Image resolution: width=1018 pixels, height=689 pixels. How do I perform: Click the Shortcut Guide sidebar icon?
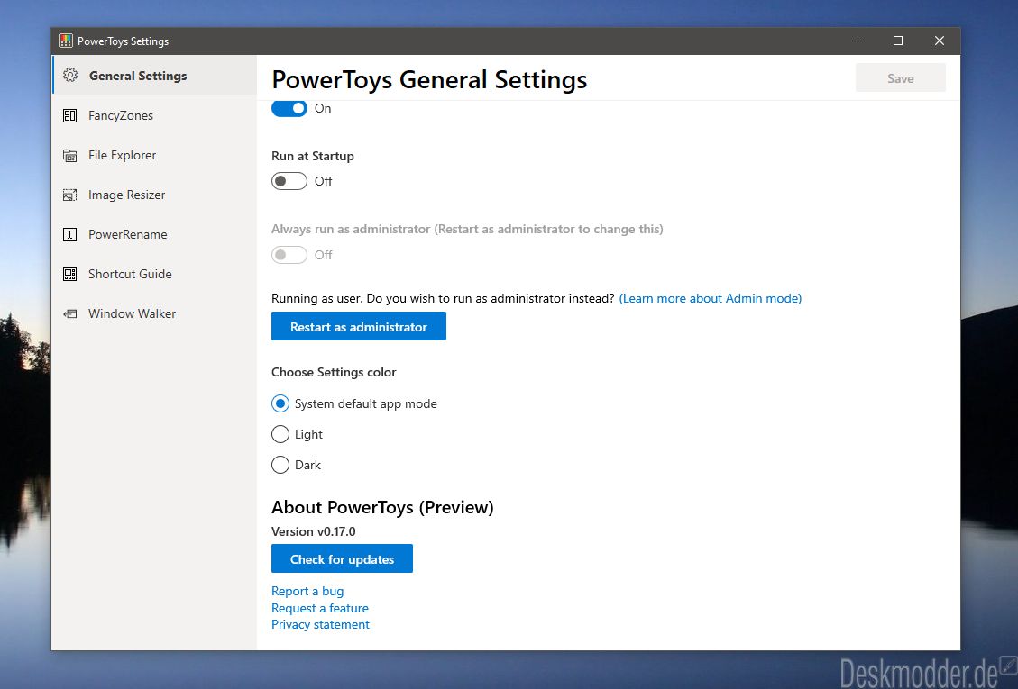click(x=69, y=274)
